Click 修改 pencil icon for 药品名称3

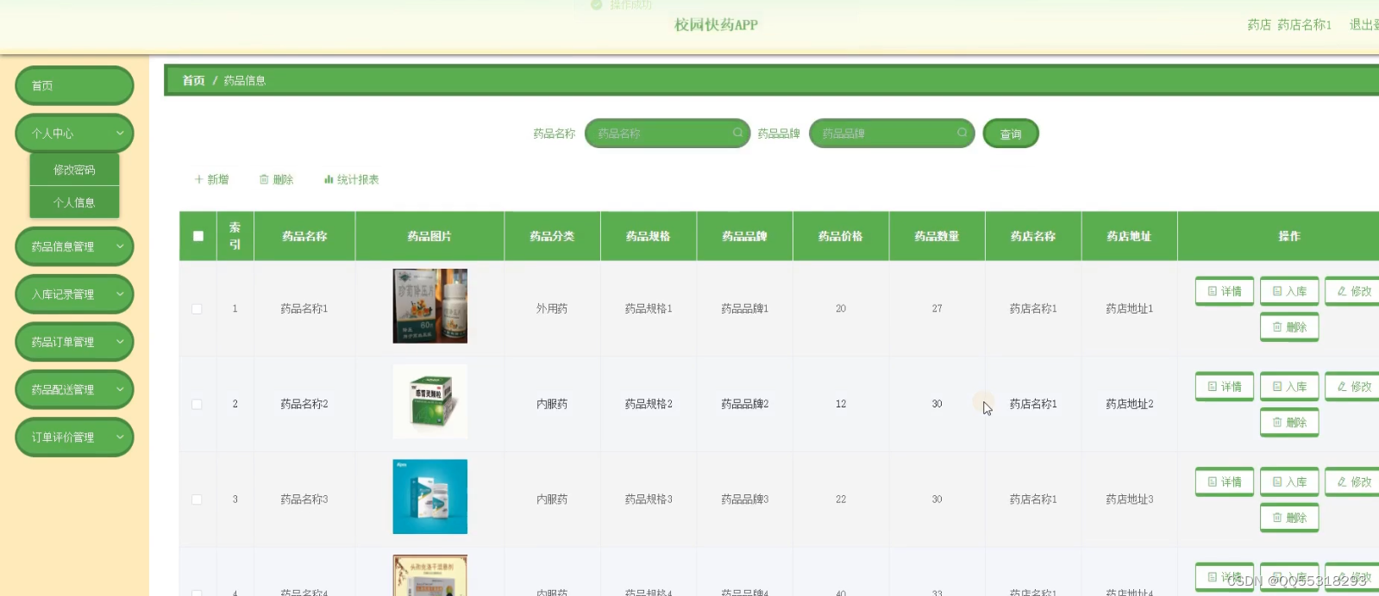pyautogui.click(x=1342, y=482)
